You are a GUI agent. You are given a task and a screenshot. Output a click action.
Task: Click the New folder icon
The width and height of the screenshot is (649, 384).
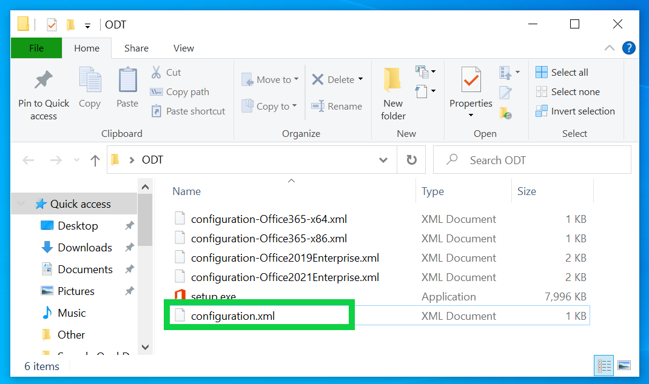(393, 80)
